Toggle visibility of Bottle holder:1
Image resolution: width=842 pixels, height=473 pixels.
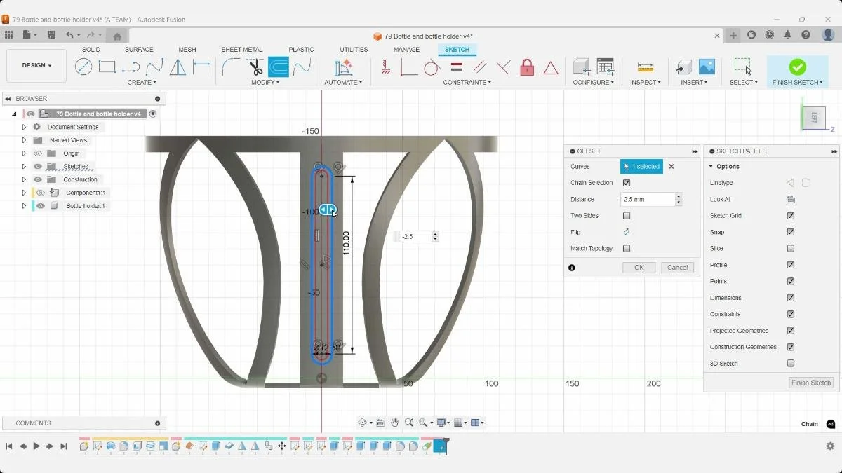41,206
